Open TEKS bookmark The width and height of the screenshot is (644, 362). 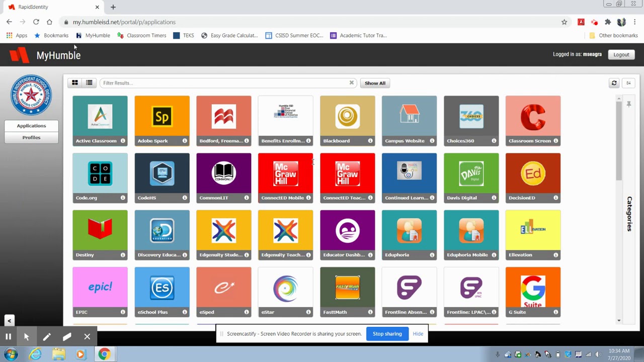pos(184,35)
